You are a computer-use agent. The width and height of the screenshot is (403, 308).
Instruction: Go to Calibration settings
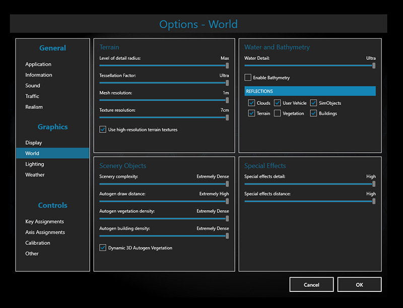click(37, 243)
